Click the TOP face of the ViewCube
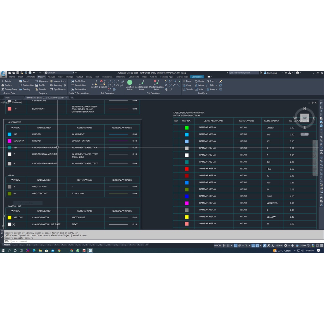This screenshot has width=324, height=324. click(305, 118)
